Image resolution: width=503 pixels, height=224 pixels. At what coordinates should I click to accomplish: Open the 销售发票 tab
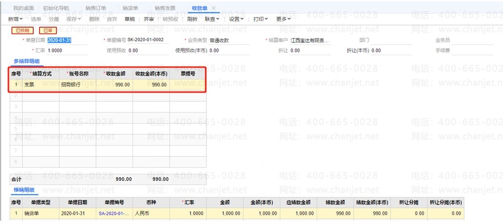click(x=165, y=8)
